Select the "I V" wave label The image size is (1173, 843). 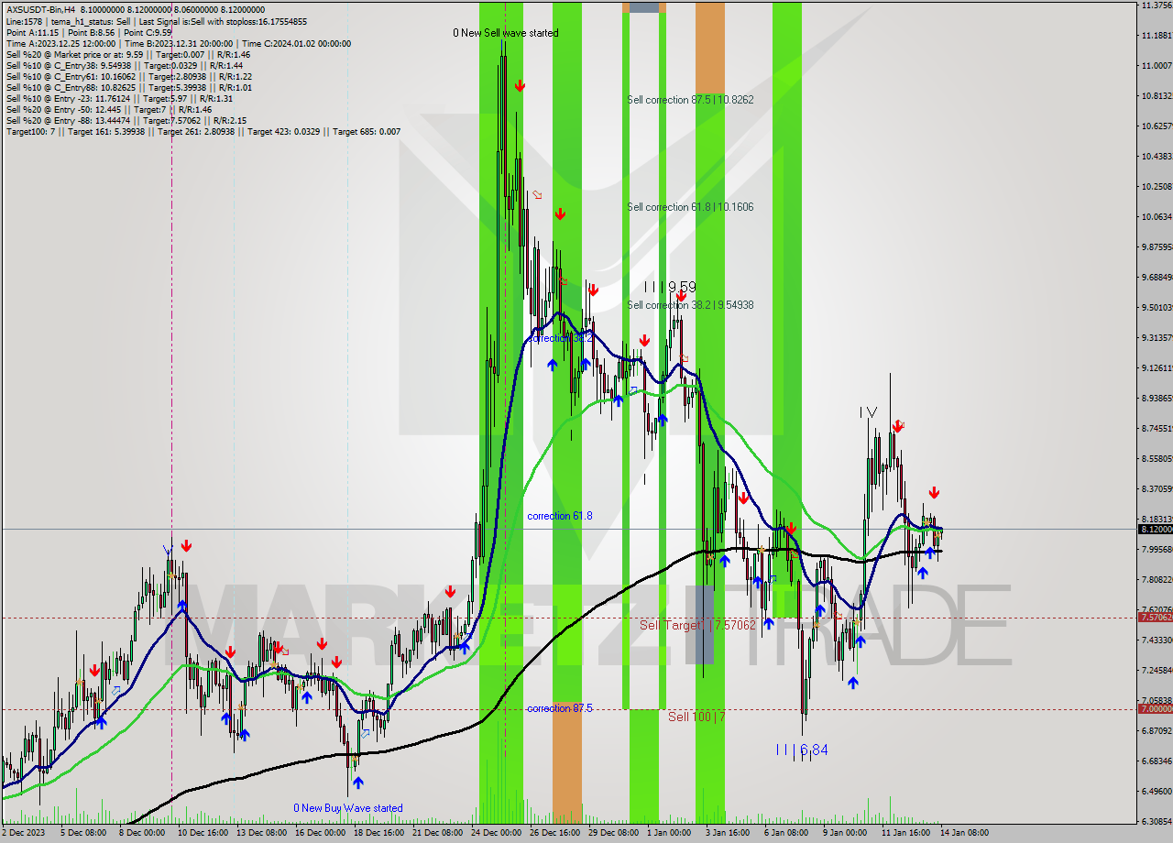[x=868, y=412]
